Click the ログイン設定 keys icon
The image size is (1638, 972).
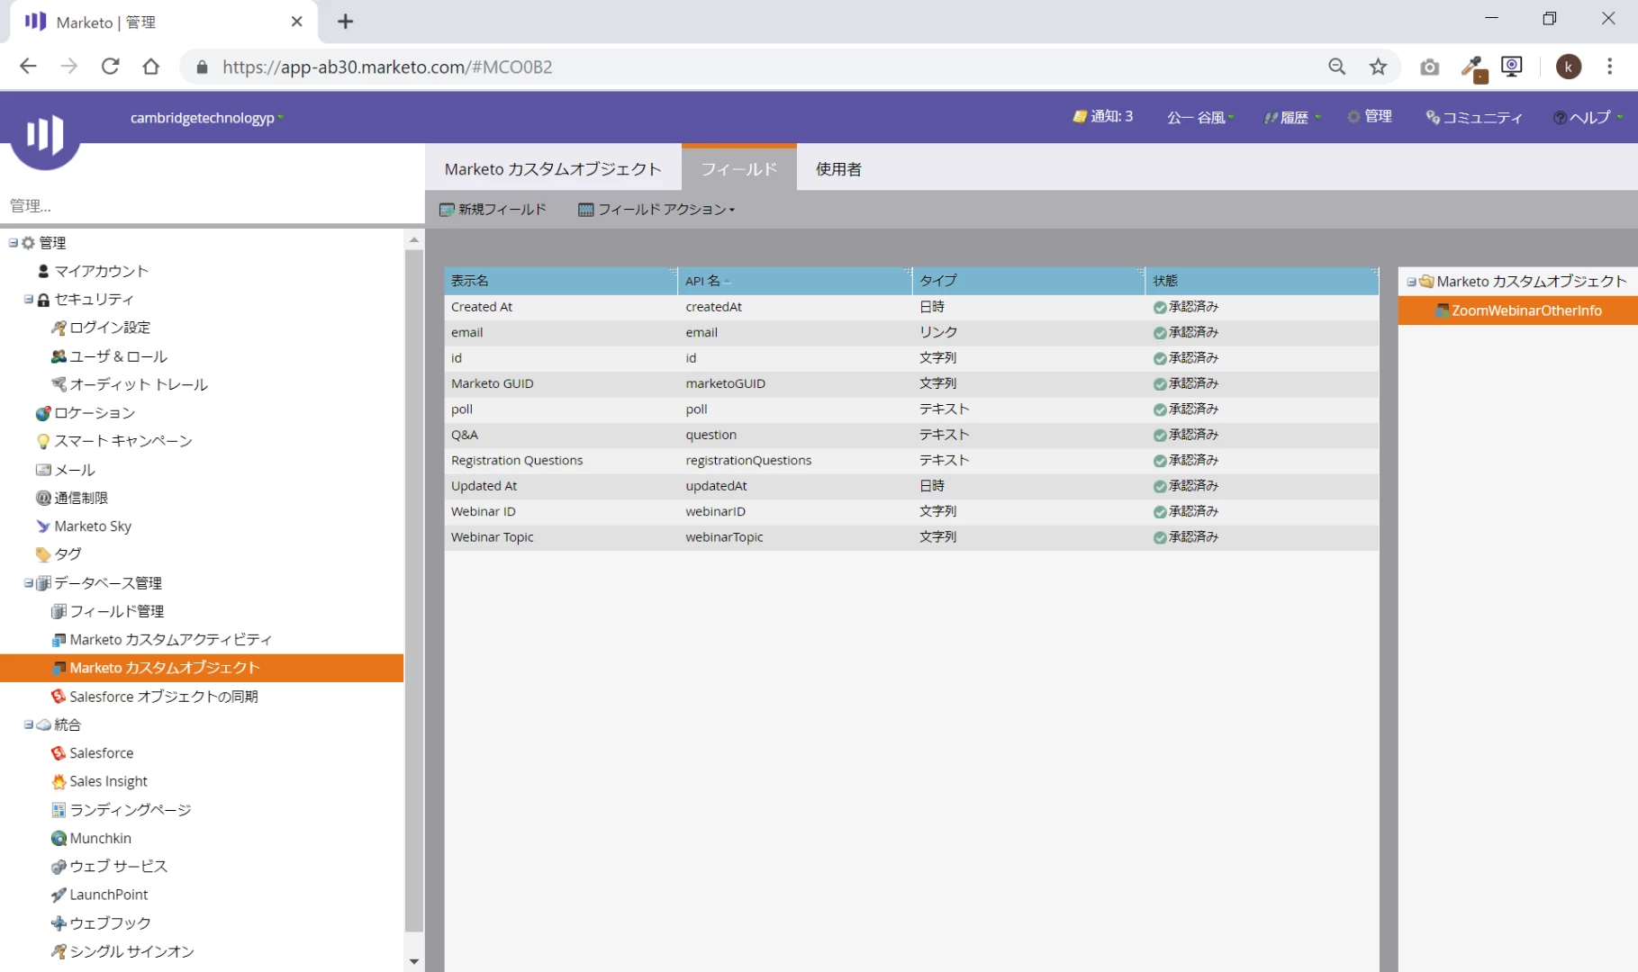coord(59,328)
